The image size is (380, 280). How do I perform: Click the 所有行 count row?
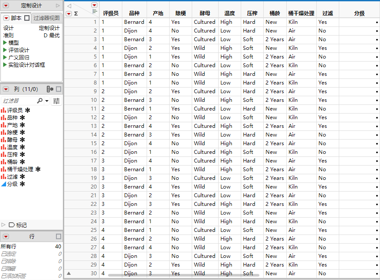coord(31,246)
